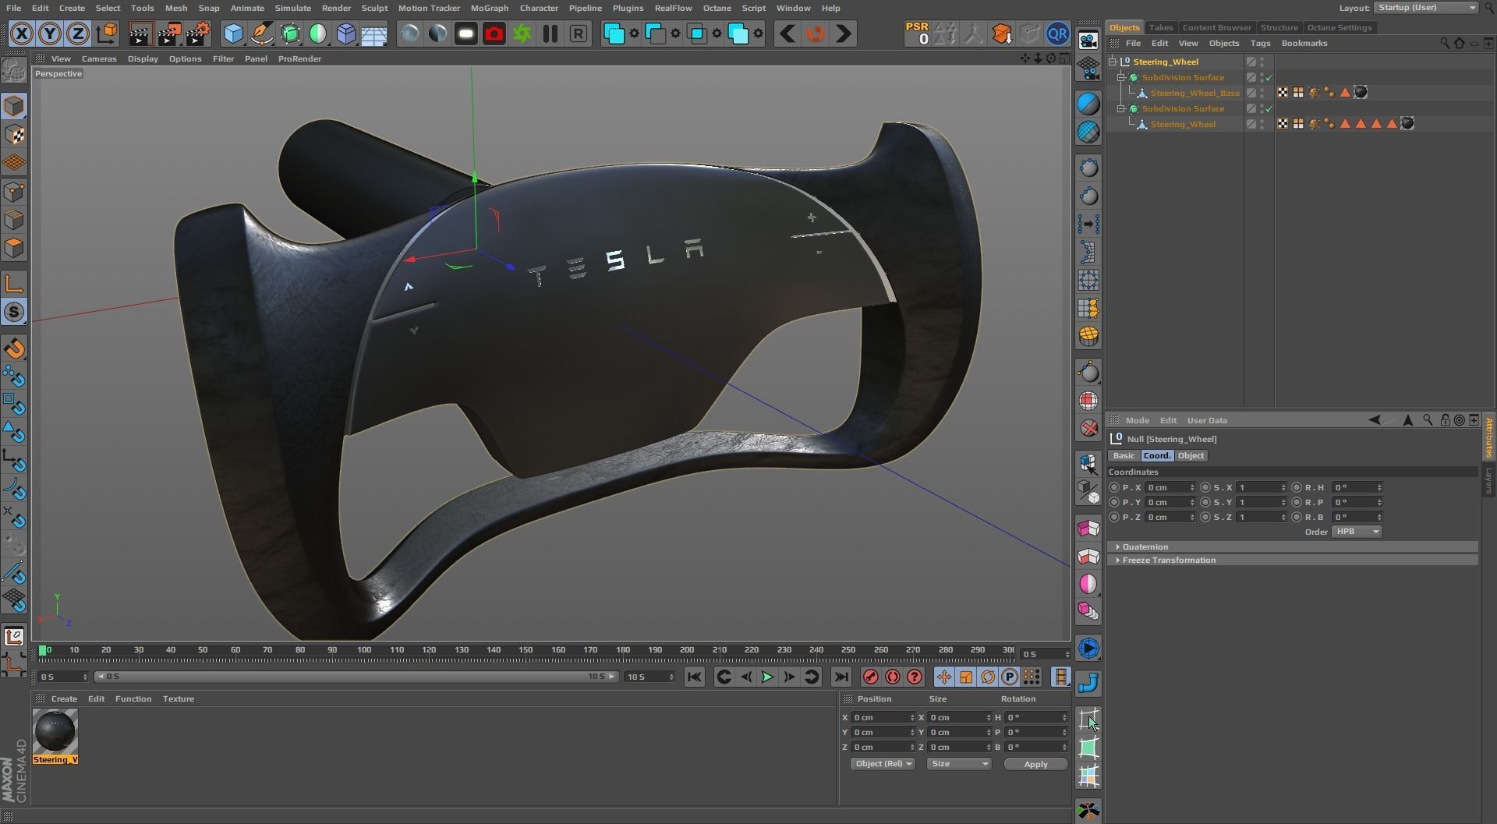Click frame 100 on the timeline ruler
Screen dimensions: 1497x824
[364, 650]
